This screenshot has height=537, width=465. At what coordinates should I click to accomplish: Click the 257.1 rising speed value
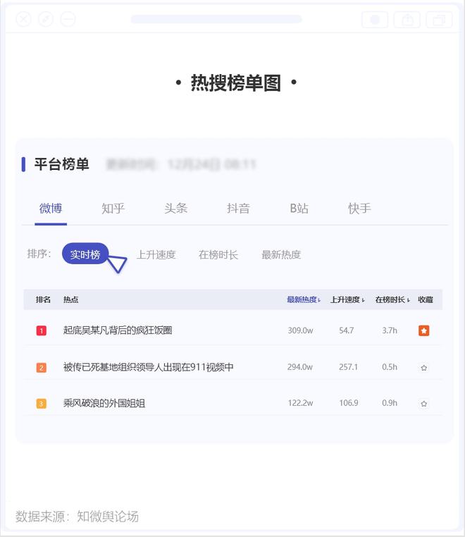click(x=348, y=367)
